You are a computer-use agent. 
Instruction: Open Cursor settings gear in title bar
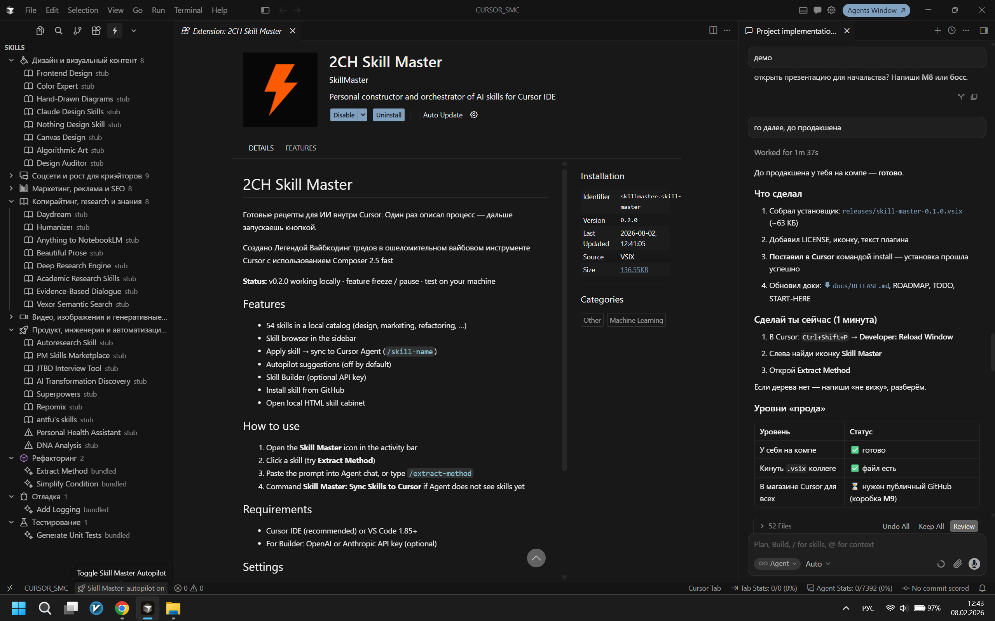[x=831, y=10]
